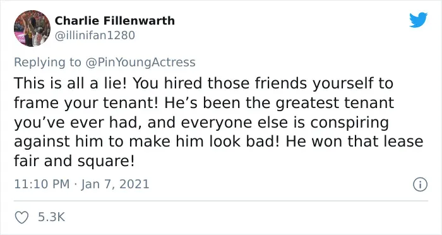Open the tweet info icon

420,185
